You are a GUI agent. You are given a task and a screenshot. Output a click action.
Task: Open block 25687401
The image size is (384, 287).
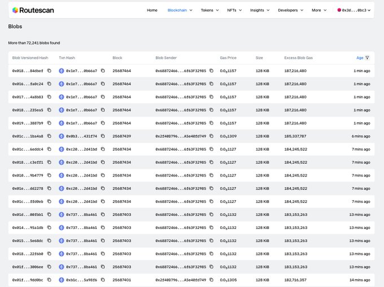pyautogui.click(x=122, y=280)
